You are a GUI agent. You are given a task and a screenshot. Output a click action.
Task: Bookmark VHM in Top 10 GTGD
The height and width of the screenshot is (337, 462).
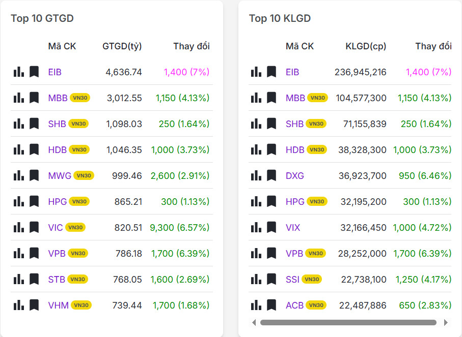(34, 305)
